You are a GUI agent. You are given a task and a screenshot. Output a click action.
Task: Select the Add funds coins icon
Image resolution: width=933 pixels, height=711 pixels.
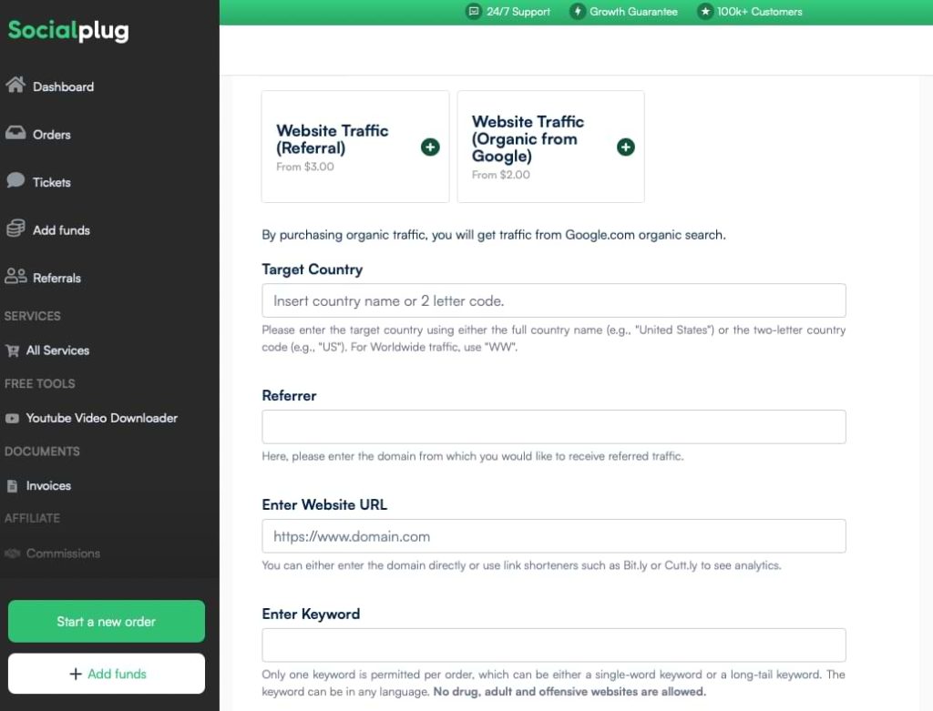point(16,229)
